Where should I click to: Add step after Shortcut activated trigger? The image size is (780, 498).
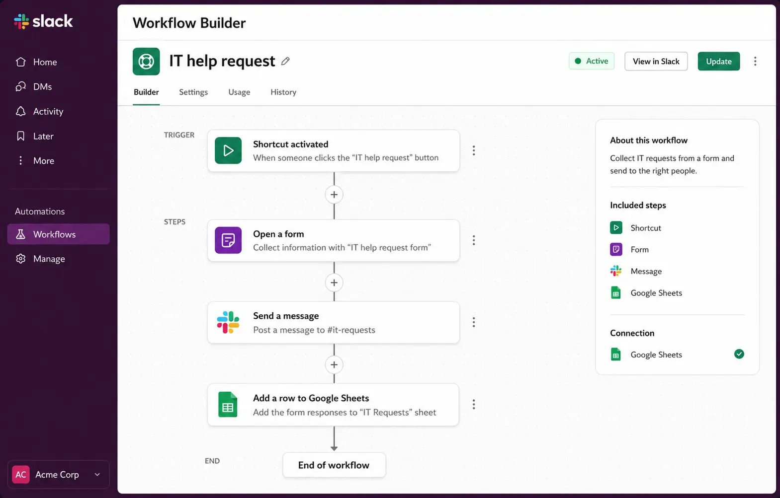pos(334,195)
